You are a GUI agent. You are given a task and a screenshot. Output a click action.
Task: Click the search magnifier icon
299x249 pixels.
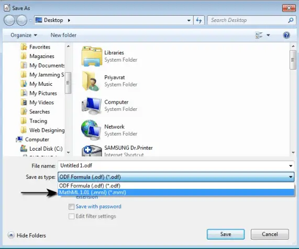coord(291,20)
